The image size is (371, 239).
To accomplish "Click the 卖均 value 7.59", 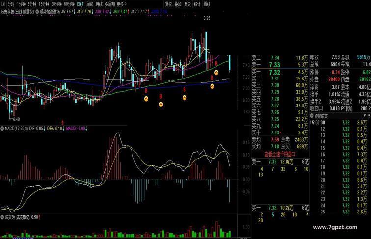I will click(x=275, y=140).
